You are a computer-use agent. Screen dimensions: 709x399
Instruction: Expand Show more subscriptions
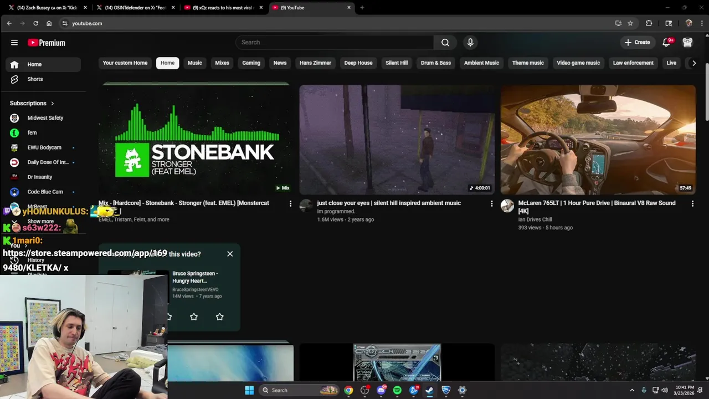point(40,221)
